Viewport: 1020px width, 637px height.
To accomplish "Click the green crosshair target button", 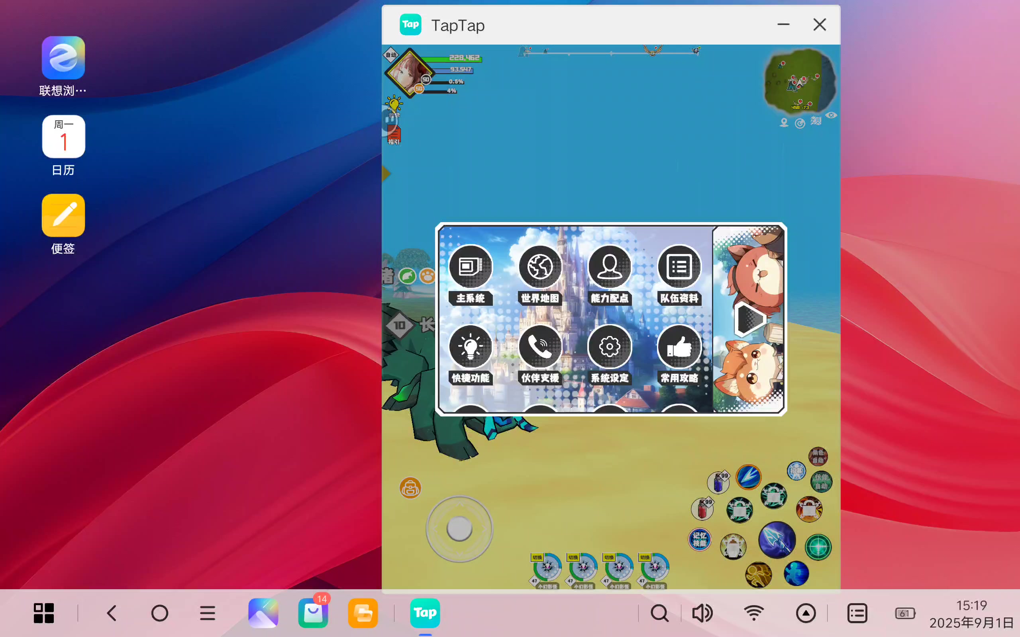I will click(x=818, y=547).
